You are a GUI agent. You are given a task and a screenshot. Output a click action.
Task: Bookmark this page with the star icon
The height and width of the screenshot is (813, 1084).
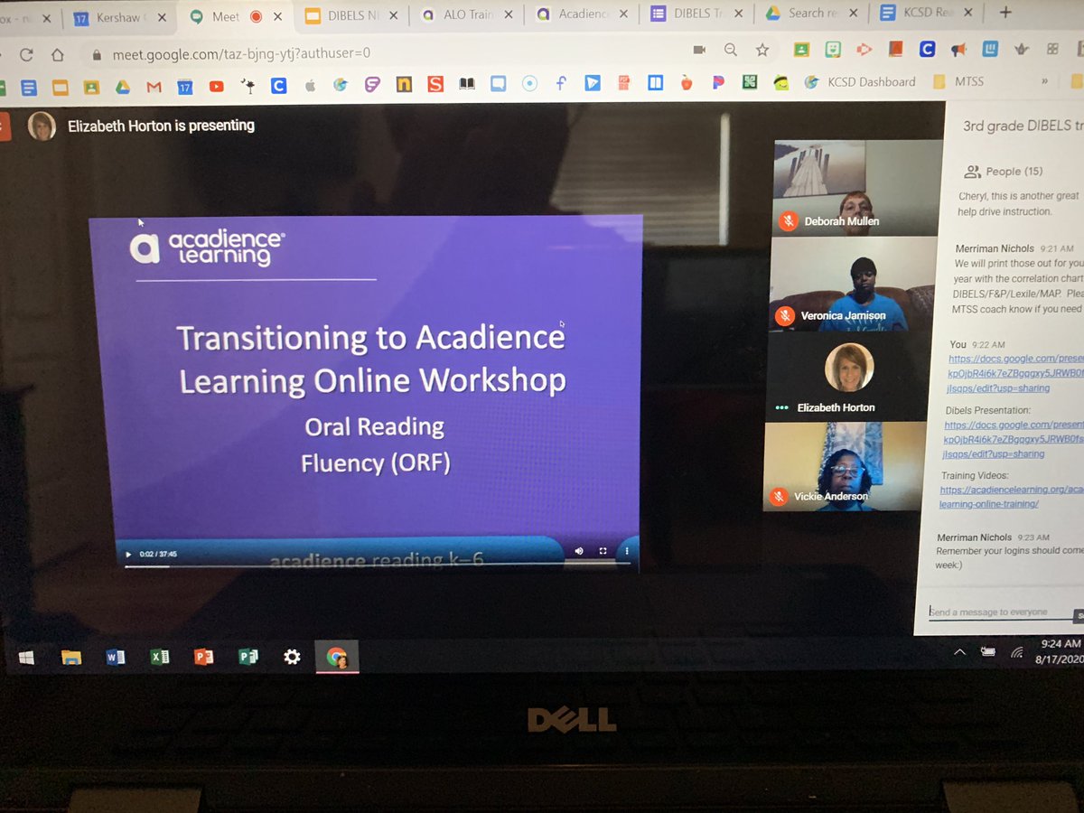762,50
